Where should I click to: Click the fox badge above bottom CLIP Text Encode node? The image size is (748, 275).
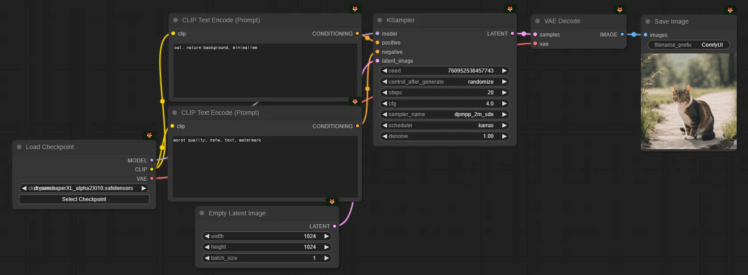click(355, 101)
